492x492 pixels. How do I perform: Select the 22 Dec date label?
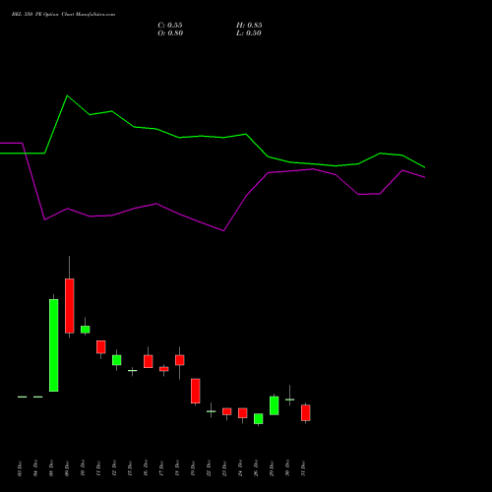[x=209, y=468]
